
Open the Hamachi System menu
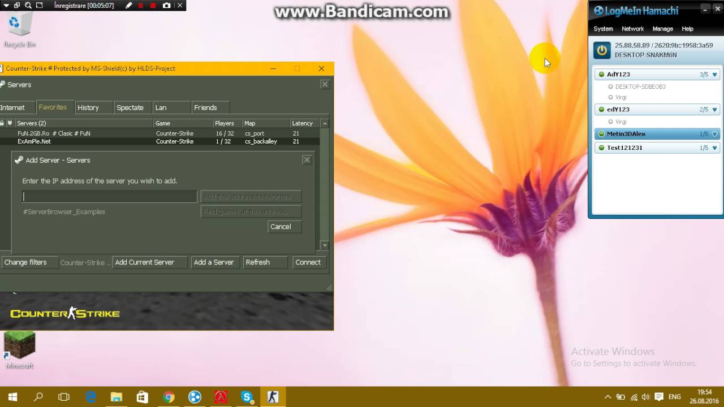coord(603,29)
